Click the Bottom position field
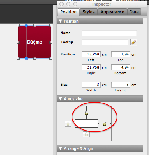The width and height of the screenshot is (149, 155). point(121,67)
